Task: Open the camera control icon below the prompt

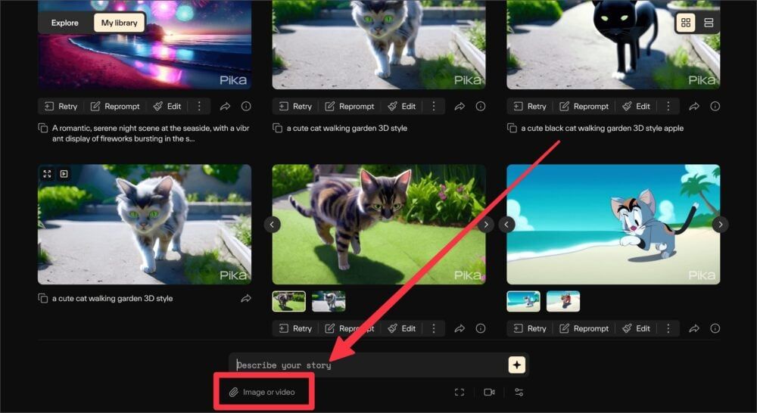Action: [489, 393]
